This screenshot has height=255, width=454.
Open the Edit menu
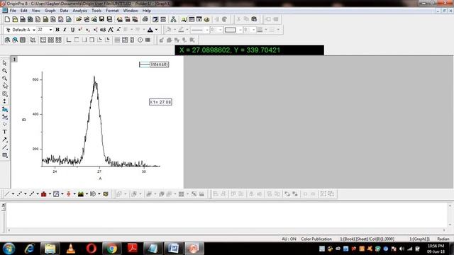[x=23, y=11]
